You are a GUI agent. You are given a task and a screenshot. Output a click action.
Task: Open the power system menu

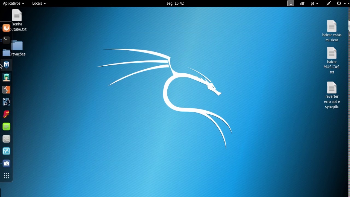pos(341,3)
